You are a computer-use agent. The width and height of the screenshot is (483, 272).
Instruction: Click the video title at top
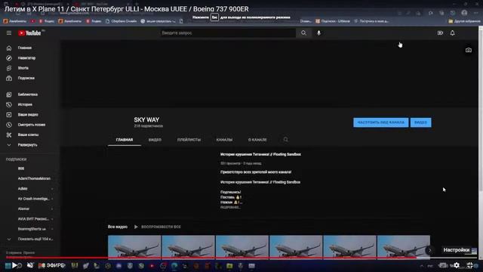[126, 9]
